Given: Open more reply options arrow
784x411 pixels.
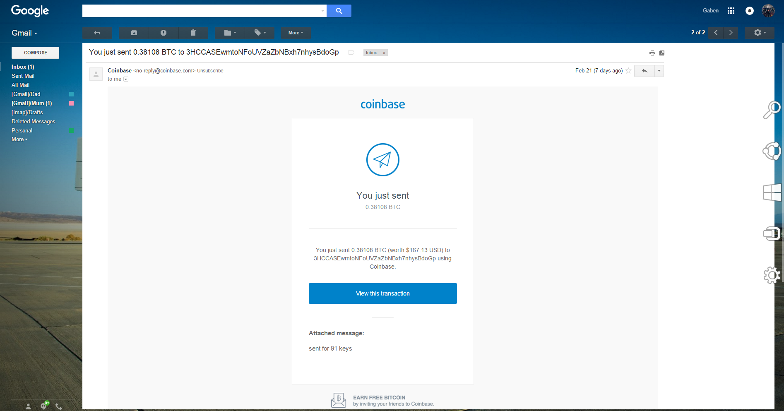Looking at the screenshot, I should [659, 71].
